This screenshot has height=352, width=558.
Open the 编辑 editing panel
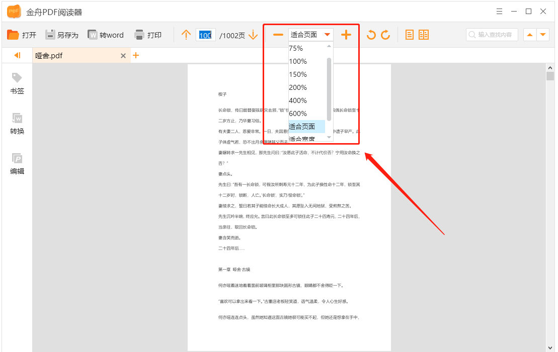click(x=17, y=163)
